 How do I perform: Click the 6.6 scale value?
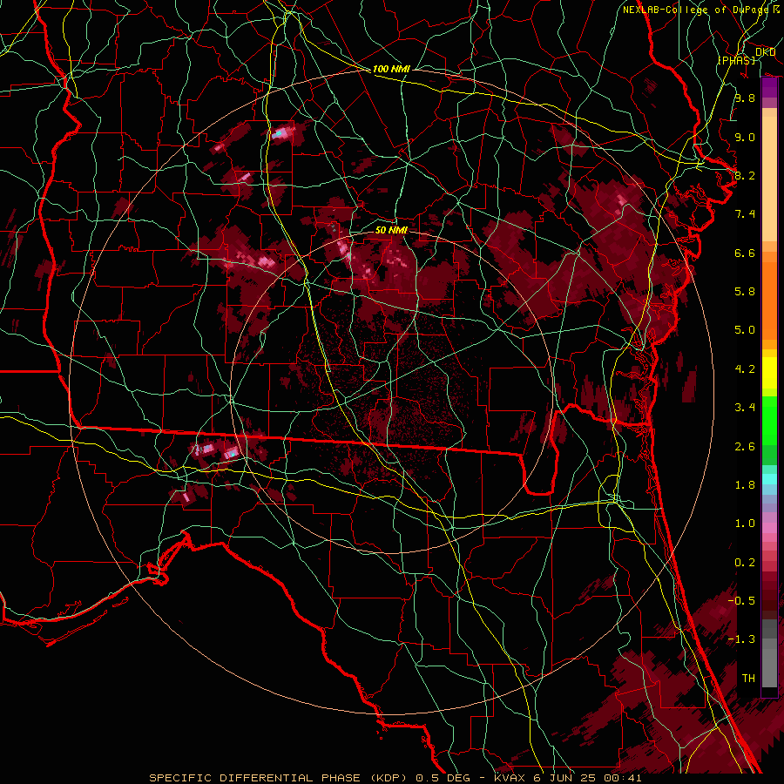point(745,253)
